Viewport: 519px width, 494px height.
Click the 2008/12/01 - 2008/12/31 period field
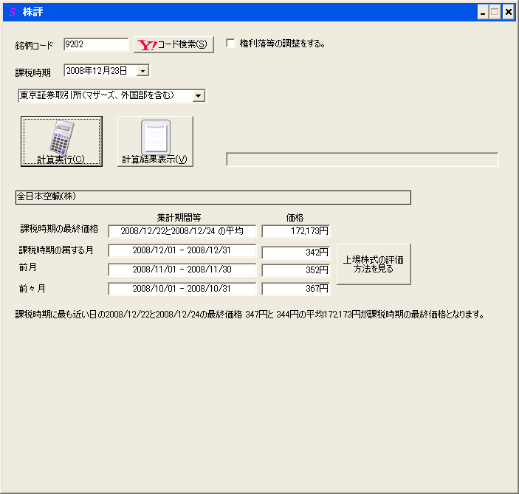[x=182, y=251]
